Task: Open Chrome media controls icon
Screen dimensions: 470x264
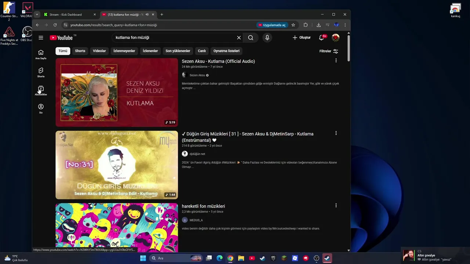Action: coord(327,25)
